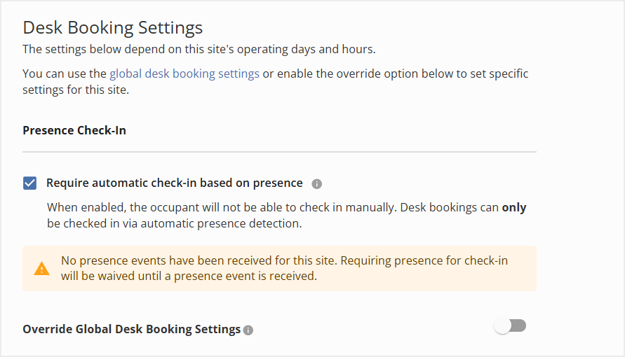
Task: Click the "Require automatic check-in based on presence" label
Action: (x=175, y=183)
